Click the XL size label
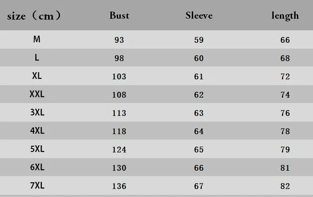Screen dimensions: 313x197 37,76
